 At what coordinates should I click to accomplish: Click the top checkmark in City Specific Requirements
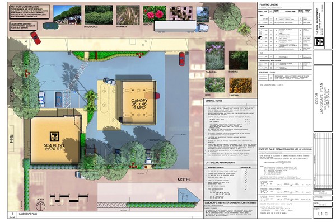[246, 171]
